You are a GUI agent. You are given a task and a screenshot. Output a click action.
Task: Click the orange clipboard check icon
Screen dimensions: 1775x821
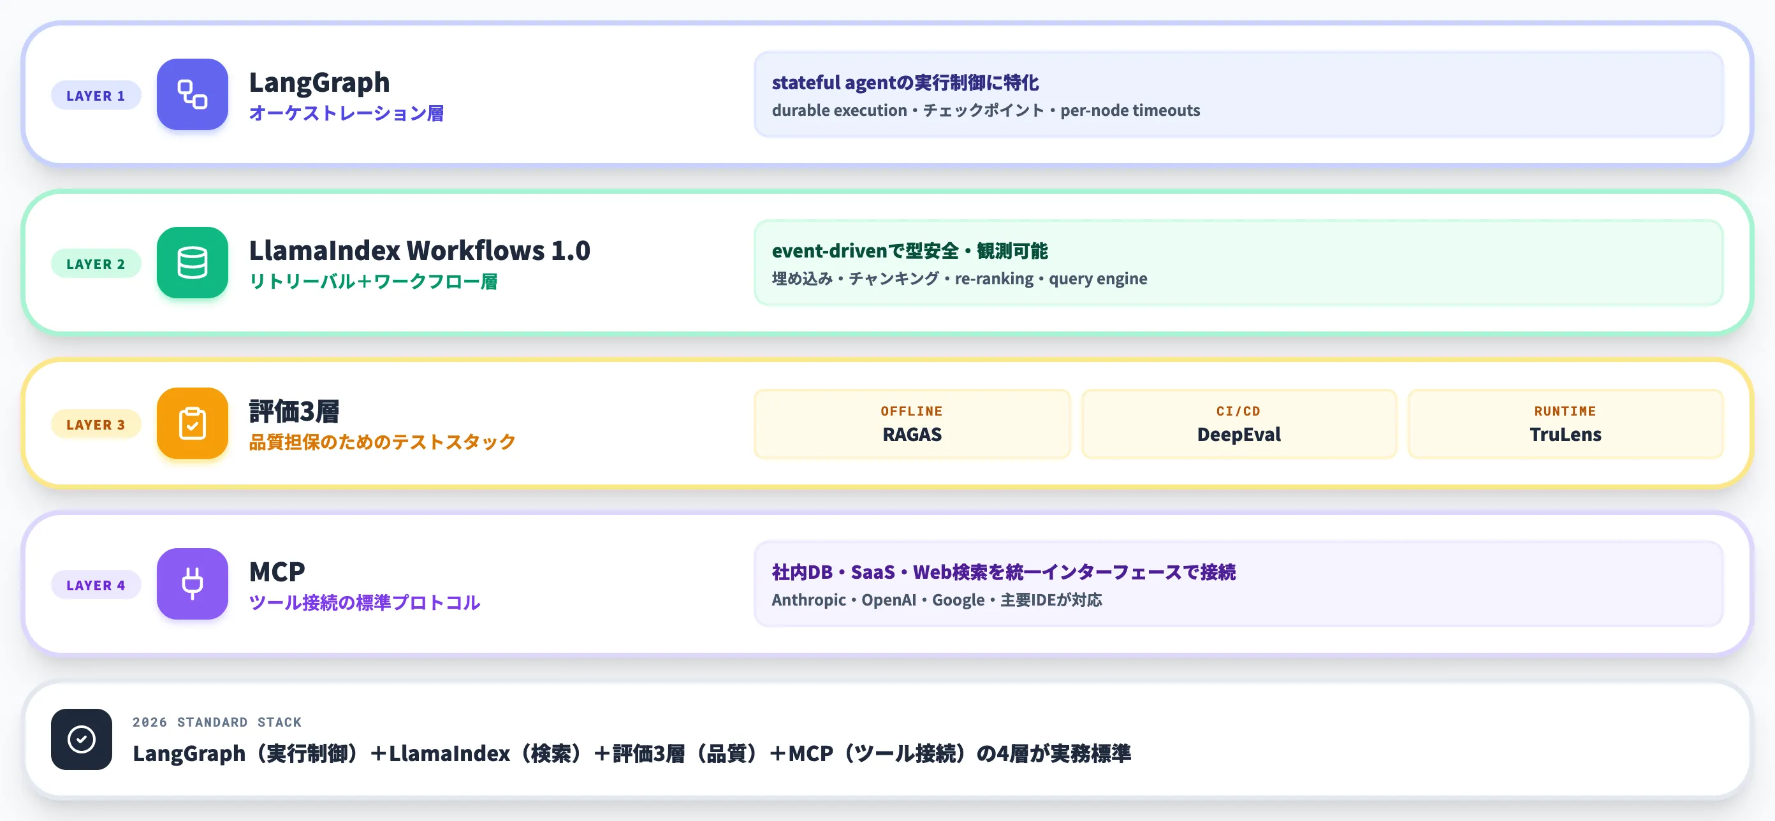(x=193, y=423)
